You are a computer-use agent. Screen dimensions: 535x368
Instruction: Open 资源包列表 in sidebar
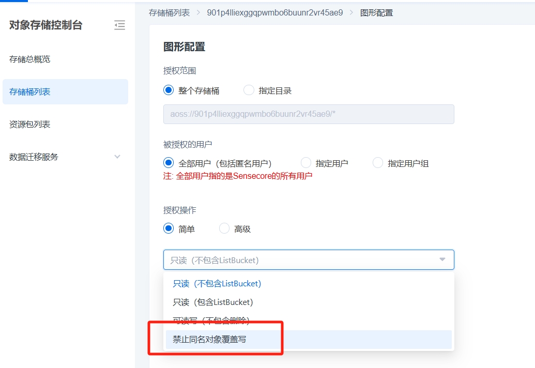(30, 124)
